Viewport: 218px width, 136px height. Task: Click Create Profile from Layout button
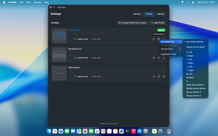point(133,23)
